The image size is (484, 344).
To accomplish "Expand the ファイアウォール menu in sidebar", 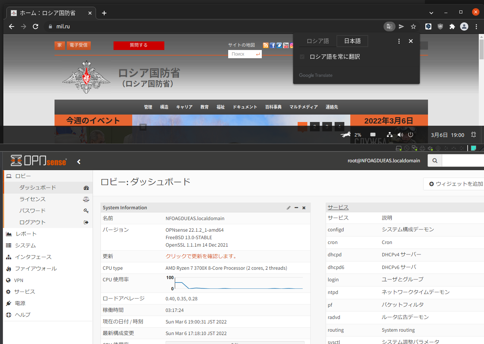I will pyautogui.click(x=48, y=269).
